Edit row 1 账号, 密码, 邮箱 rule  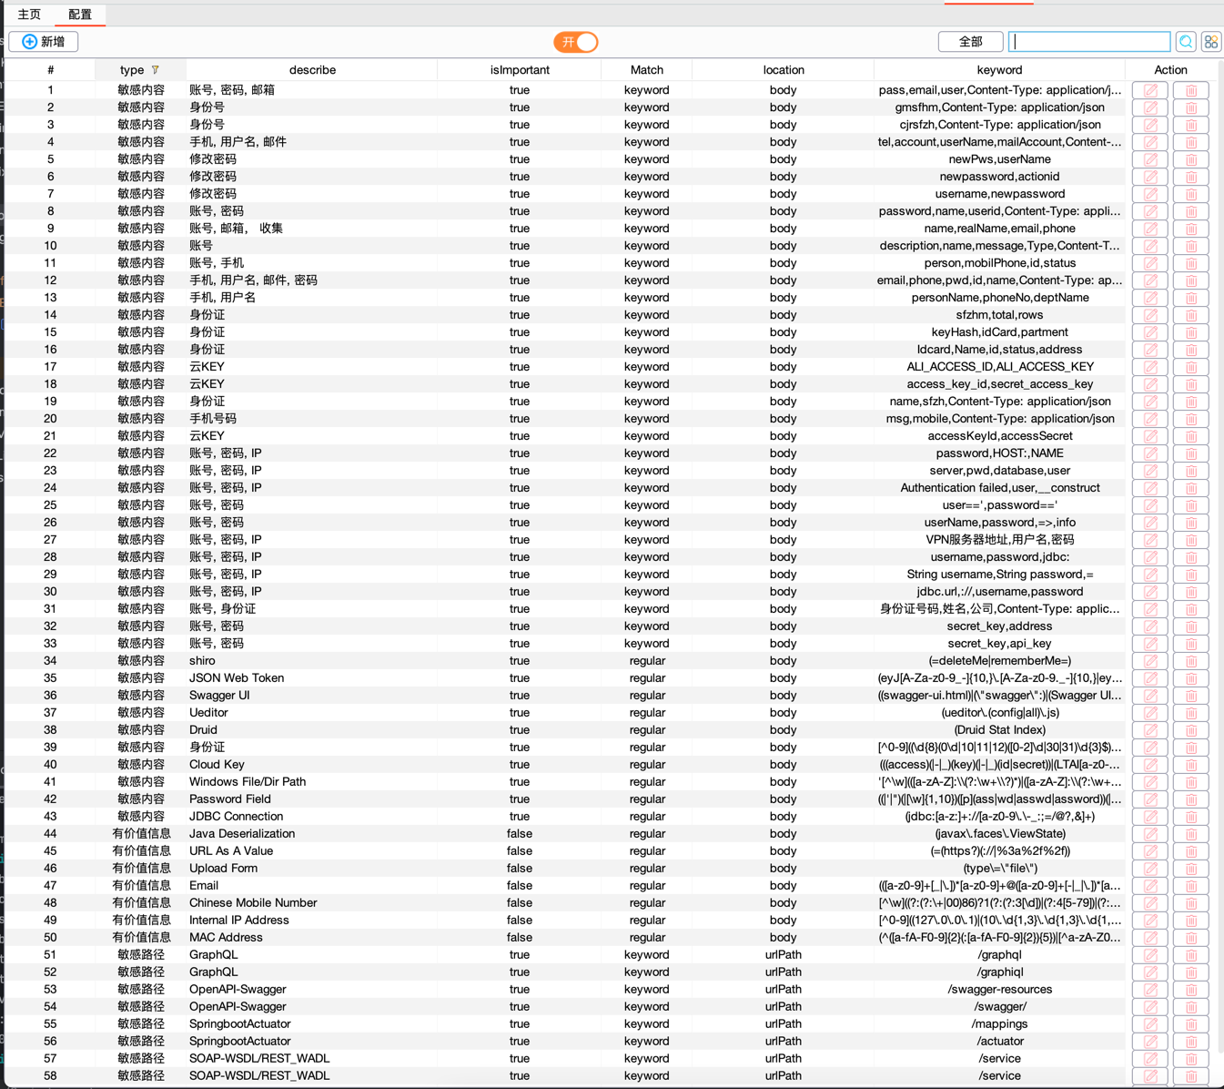[x=1150, y=90]
